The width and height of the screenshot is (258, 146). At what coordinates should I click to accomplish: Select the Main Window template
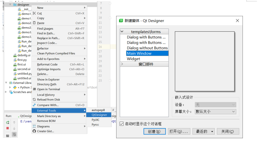click(x=147, y=53)
